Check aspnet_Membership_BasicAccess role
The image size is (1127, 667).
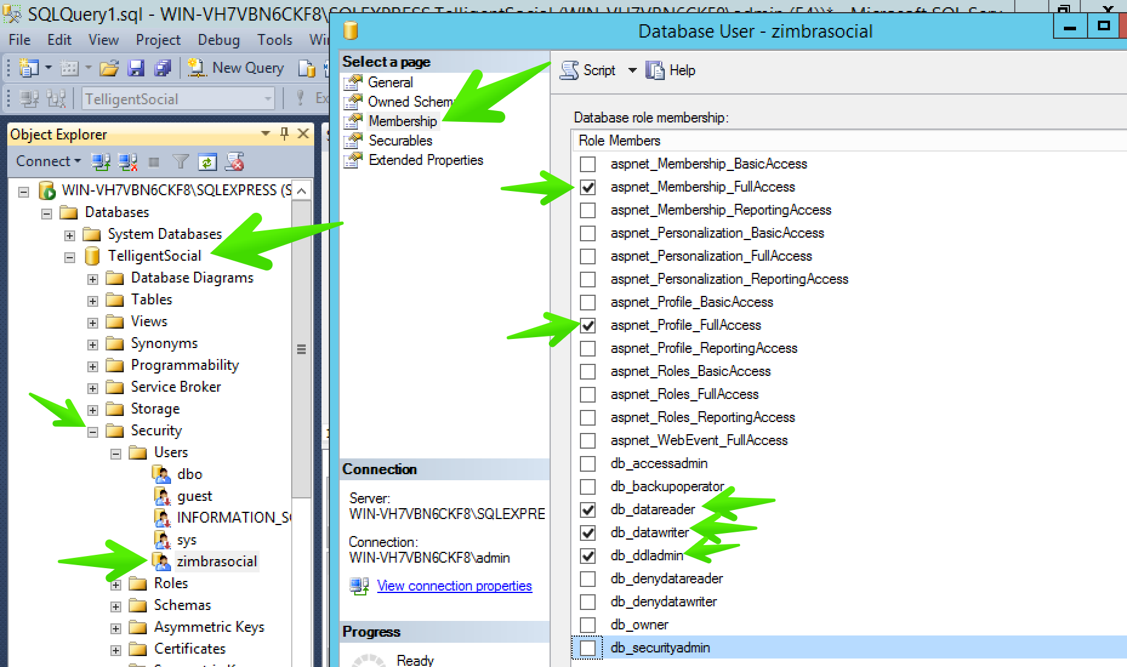point(588,164)
